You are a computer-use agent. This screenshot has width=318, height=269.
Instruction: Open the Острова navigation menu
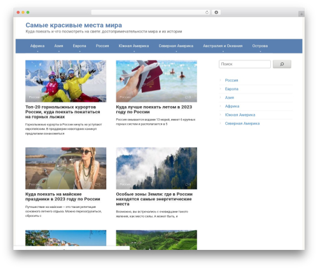260,46
